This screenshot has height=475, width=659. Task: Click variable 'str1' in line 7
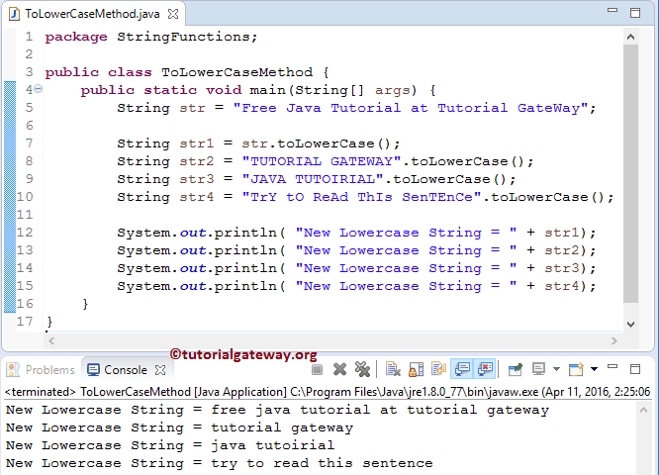click(197, 143)
